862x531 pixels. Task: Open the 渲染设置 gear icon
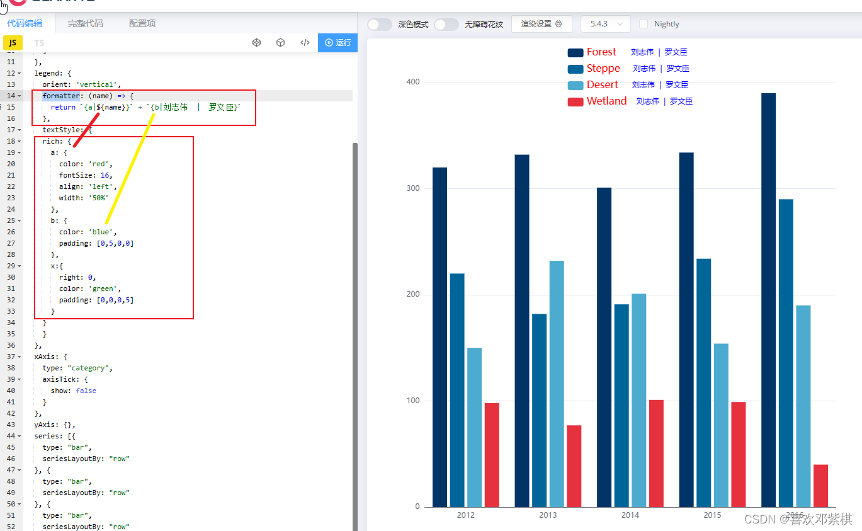tap(559, 24)
